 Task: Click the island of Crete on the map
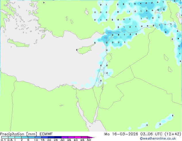(x=18, y=43)
